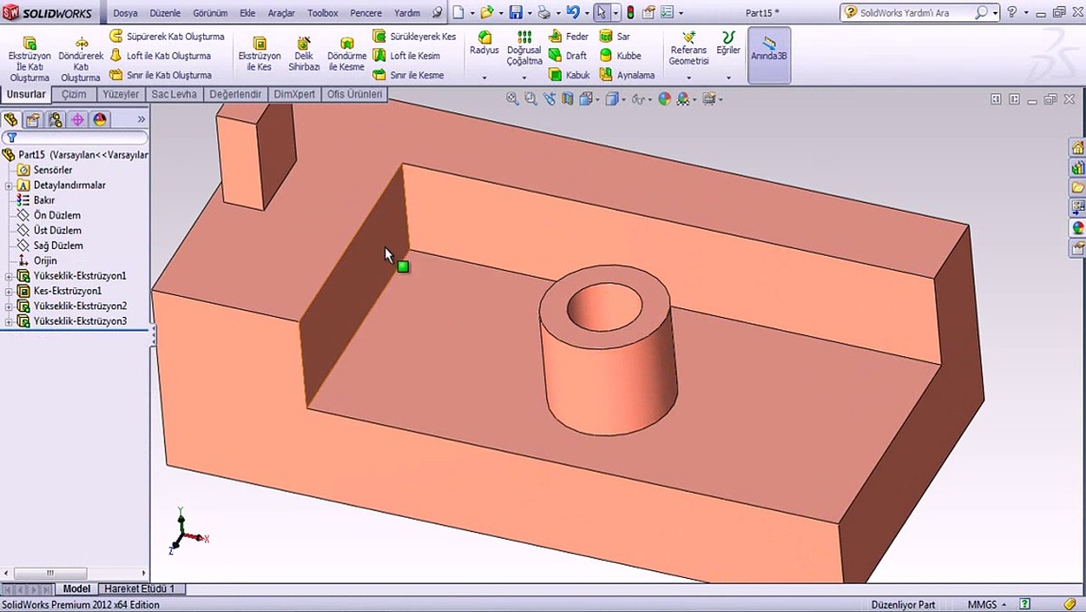Click the Kabuk shell tool
The width and height of the screenshot is (1086, 612).
click(x=569, y=75)
